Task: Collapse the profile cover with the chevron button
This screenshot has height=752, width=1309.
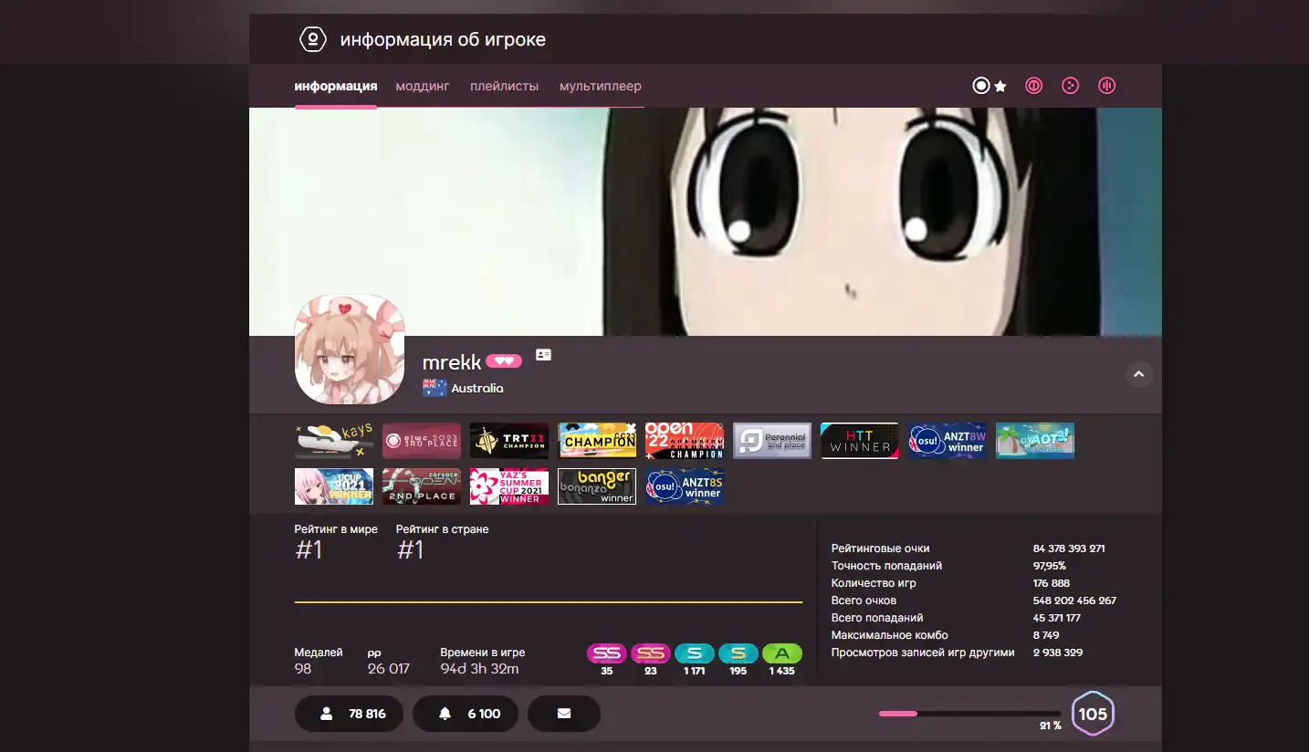Action: (1138, 374)
